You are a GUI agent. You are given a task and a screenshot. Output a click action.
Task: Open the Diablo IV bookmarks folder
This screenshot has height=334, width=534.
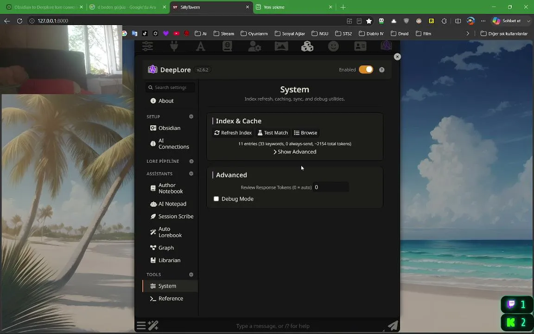coord(371,33)
